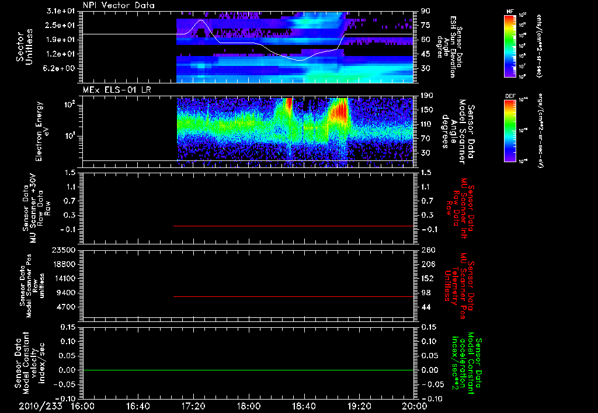This screenshot has height=413, width=598.
Task: Click the 2010/233 date label
Action: [40, 406]
